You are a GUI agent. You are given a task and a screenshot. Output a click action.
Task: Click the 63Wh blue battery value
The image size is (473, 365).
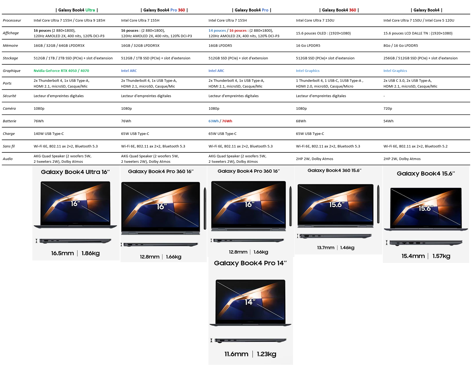point(214,121)
